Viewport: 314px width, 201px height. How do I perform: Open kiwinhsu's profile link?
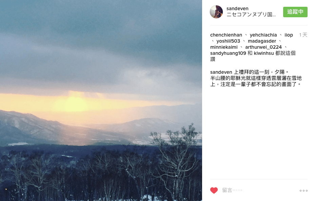tap(264, 53)
